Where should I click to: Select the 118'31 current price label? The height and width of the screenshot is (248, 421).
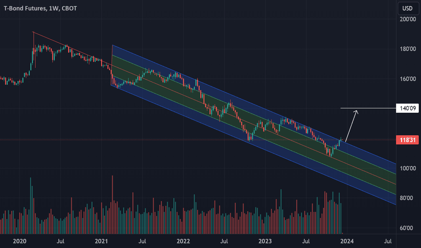(407, 140)
